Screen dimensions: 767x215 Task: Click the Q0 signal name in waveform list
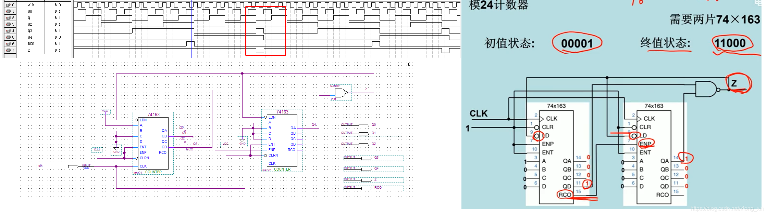tap(30, 11)
